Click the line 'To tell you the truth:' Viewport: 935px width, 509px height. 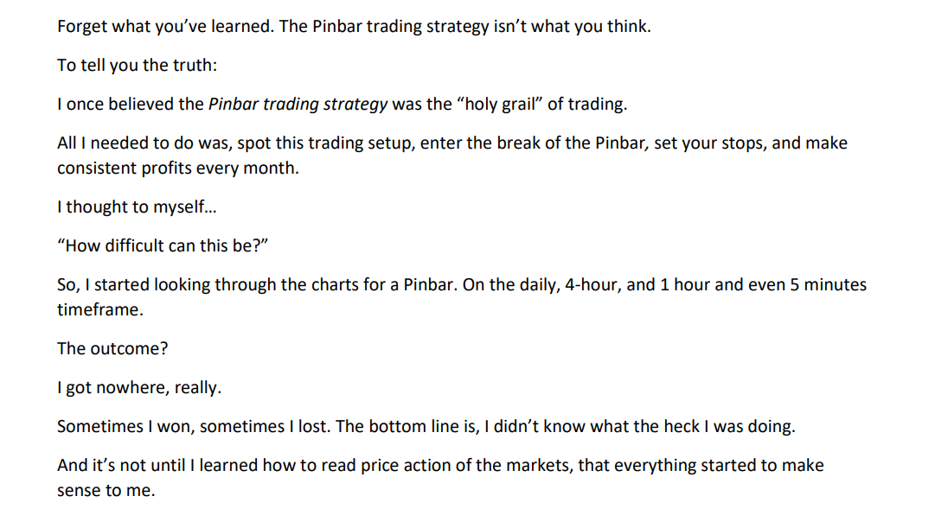coord(138,65)
